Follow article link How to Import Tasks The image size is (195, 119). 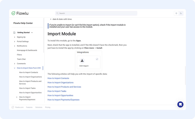(57, 91)
